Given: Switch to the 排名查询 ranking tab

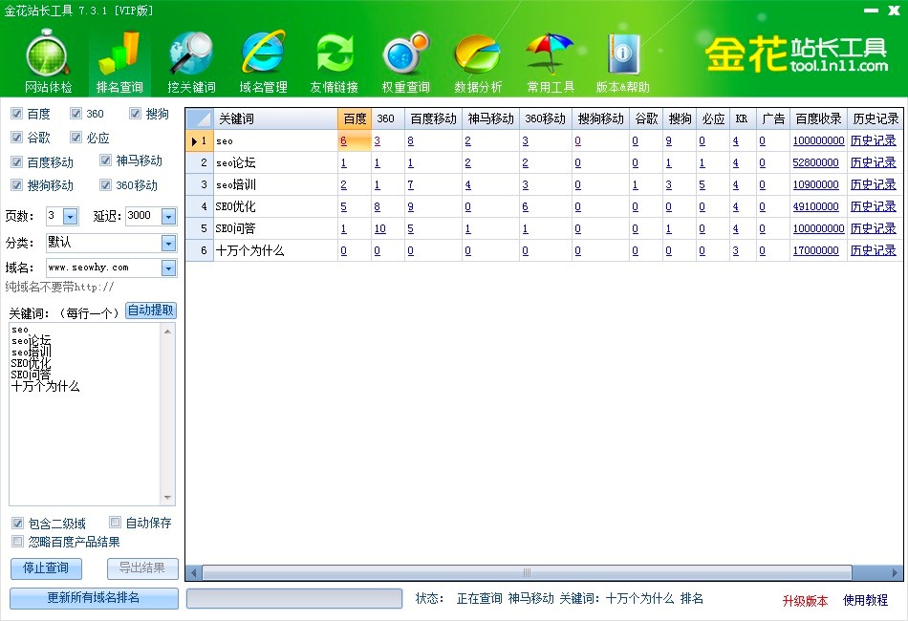Looking at the screenshot, I should [x=119, y=62].
